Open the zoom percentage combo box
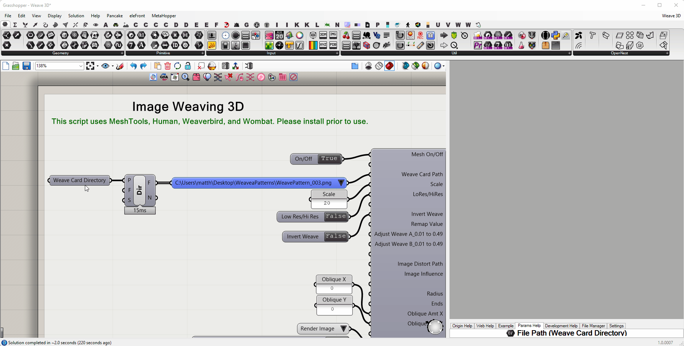 81,66
